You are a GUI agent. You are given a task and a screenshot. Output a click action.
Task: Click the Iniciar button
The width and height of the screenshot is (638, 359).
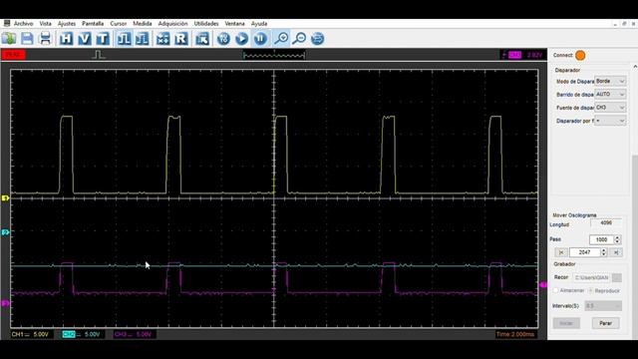[566, 323]
